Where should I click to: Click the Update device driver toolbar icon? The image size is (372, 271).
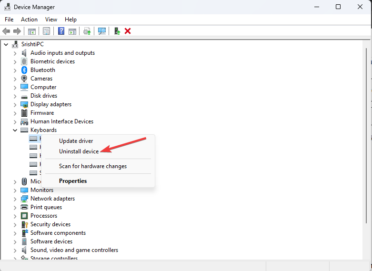pyautogui.click(x=87, y=31)
